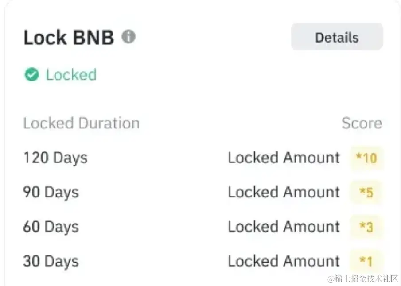Image resolution: width=401 pixels, height=286 pixels.
Task: Select the 60 Days locked duration
Action: (51, 227)
